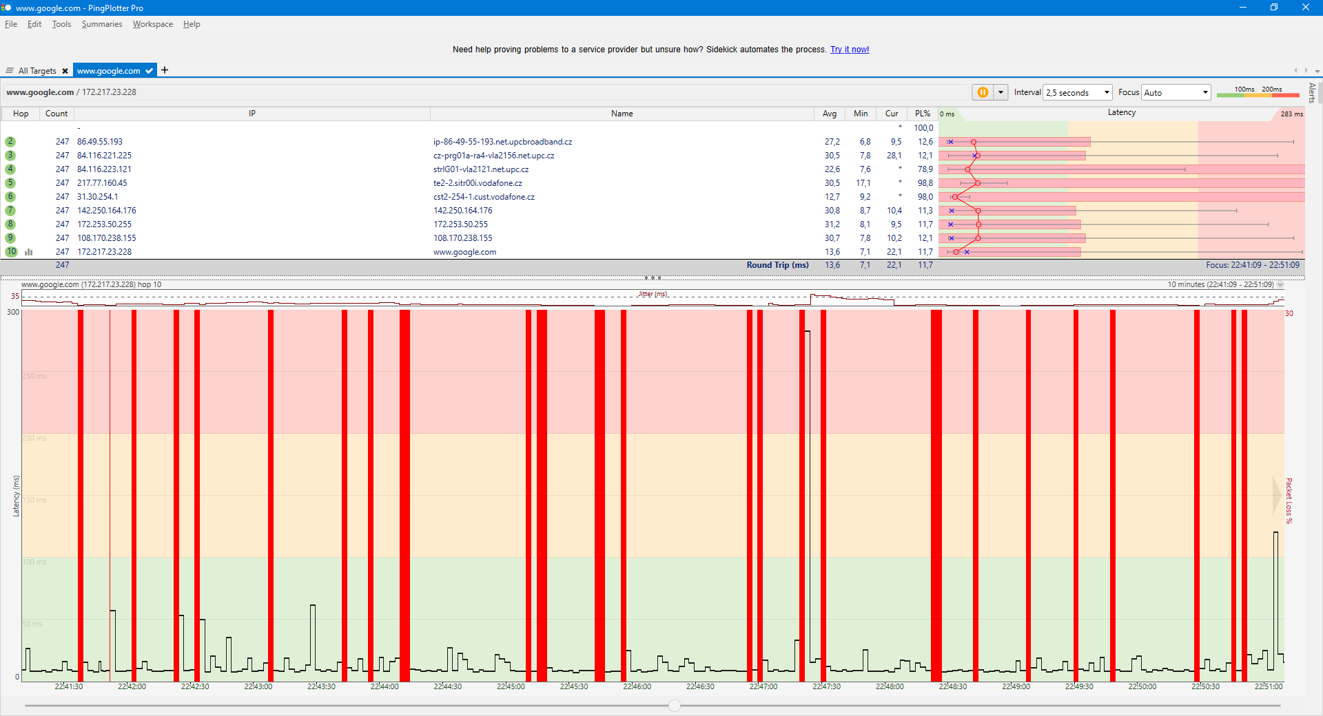Click the All Targets list icon
Viewport: 1323px width, 716px height.
click(x=10, y=71)
